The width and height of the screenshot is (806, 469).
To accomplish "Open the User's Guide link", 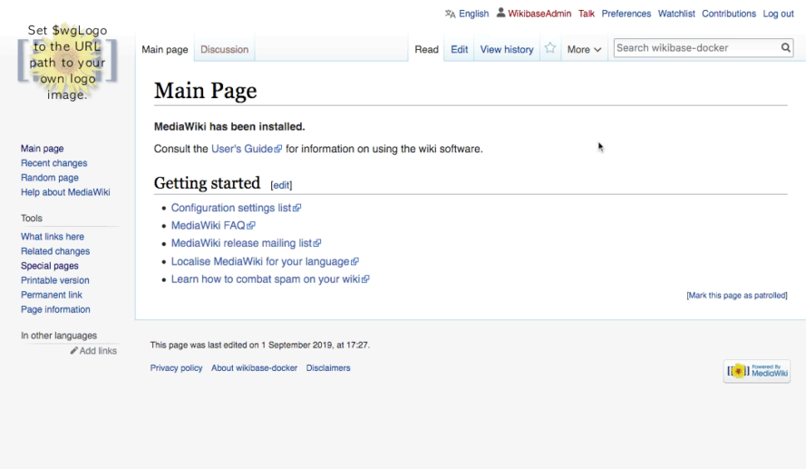I will 247,149.
